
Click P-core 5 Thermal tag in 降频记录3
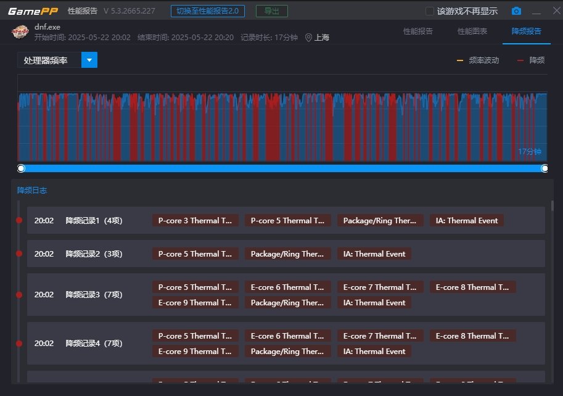point(195,287)
